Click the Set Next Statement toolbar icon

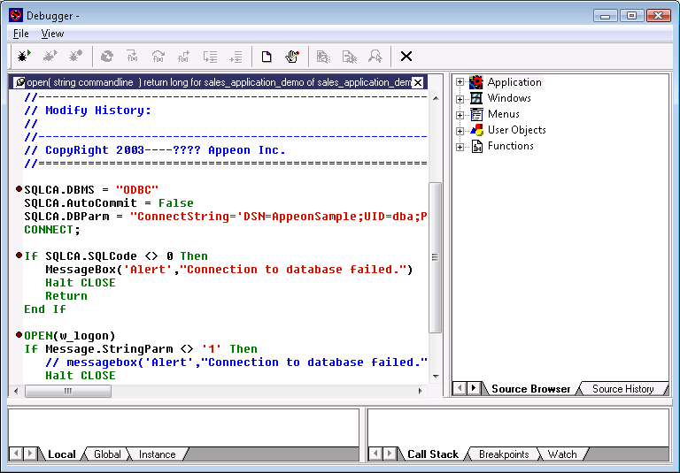[236, 57]
